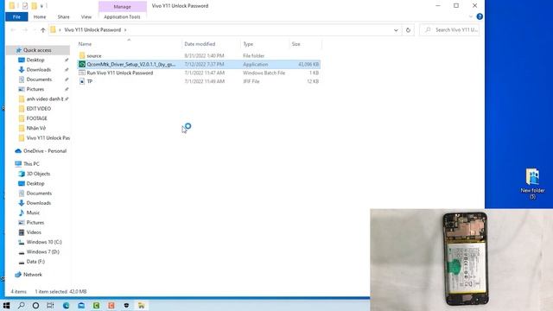
Task: Open the Nhân Vệ folder
Action: 36,128
